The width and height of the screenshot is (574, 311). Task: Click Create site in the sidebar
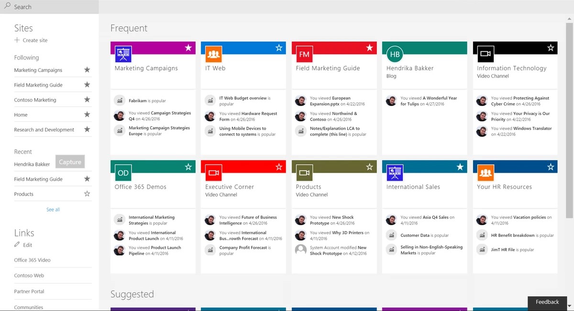coord(31,40)
